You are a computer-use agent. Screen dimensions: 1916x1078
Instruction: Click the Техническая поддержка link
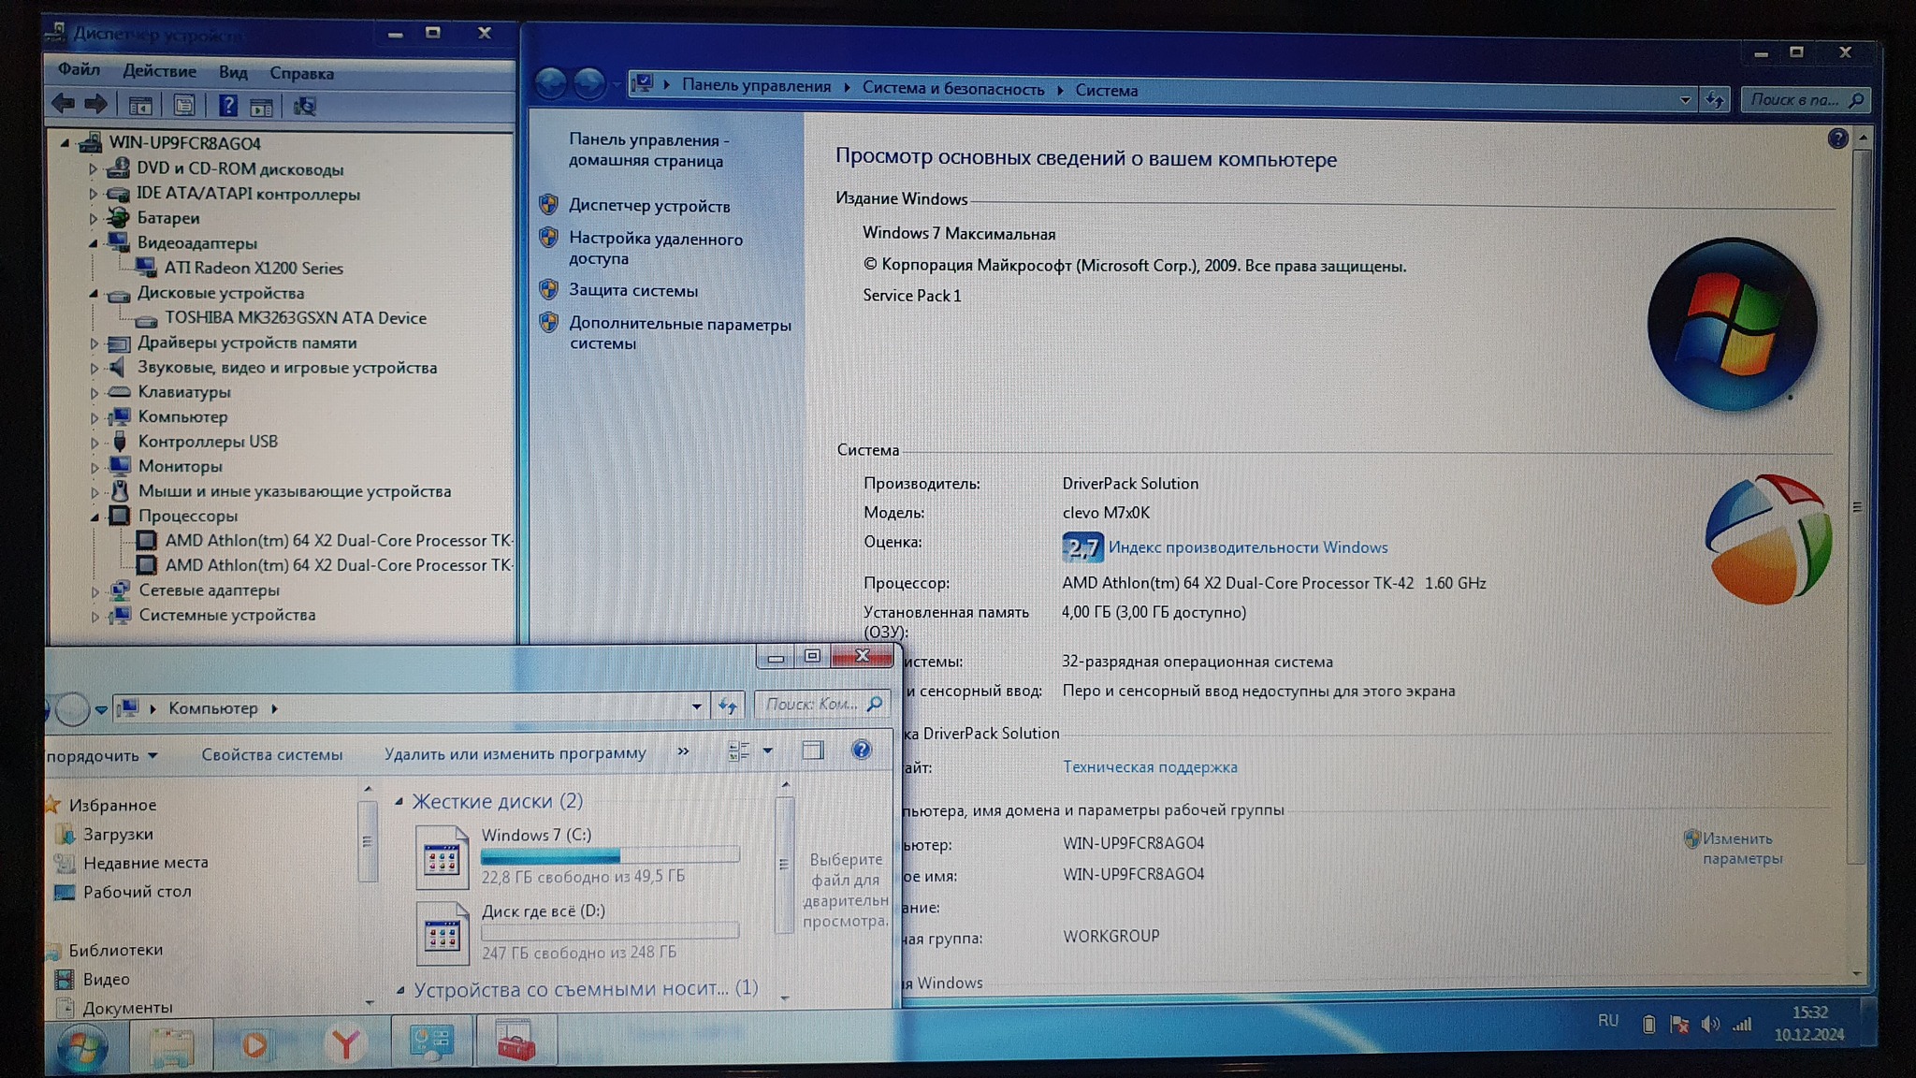point(1149,767)
